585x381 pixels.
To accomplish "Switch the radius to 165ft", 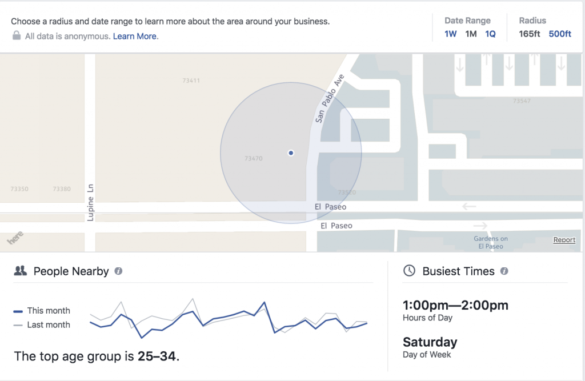I will pyautogui.click(x=529, y=34).
